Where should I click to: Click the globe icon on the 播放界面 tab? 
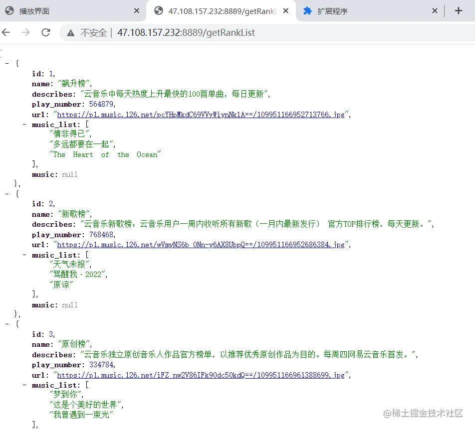tap(9, 11)
